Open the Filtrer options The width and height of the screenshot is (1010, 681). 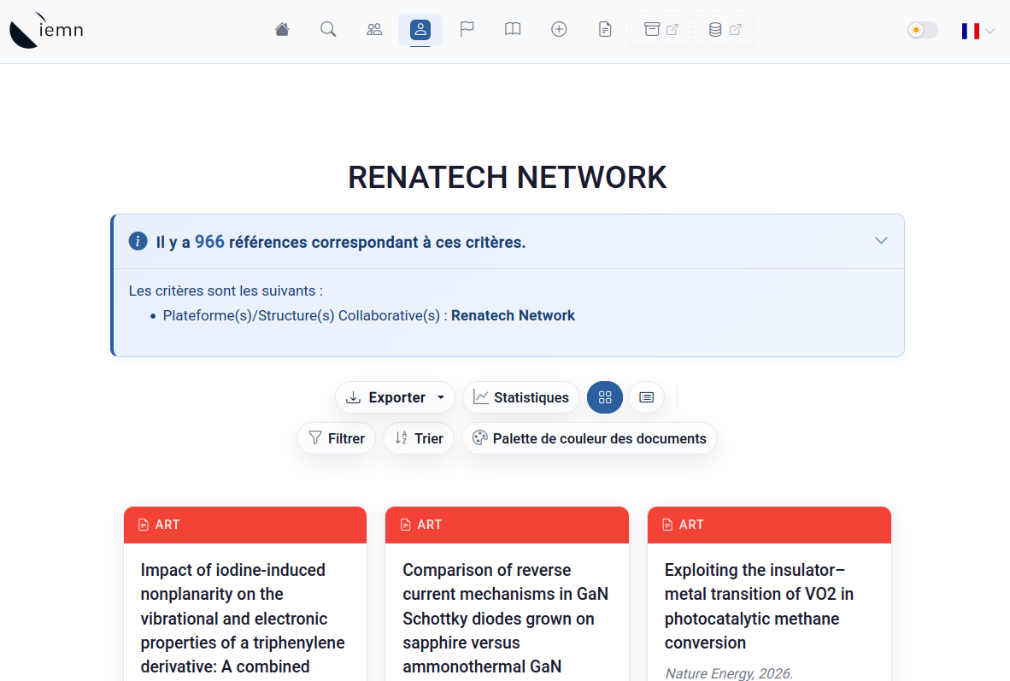pyautogui.click(x=336, y=438)
